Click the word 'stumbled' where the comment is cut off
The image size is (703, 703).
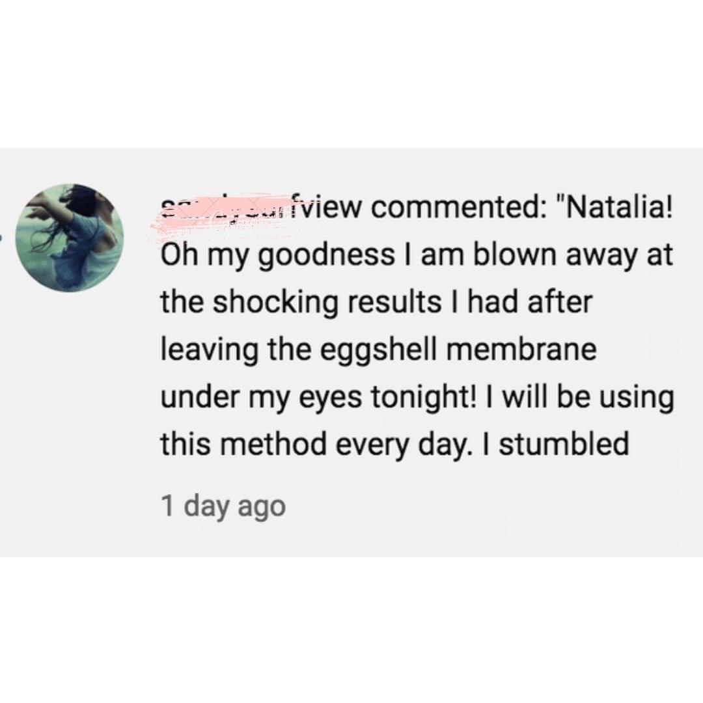[x=564, y=445]
